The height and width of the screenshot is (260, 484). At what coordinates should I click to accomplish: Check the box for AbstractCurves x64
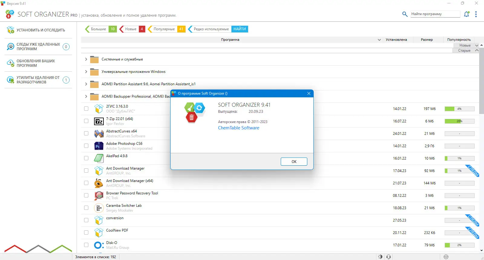click(86, 133)
